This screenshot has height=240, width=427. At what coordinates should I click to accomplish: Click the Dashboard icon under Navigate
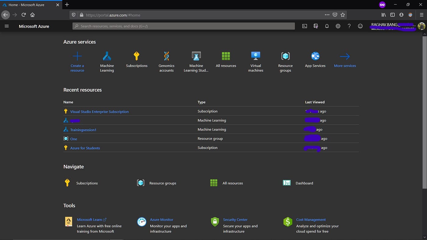287,183
